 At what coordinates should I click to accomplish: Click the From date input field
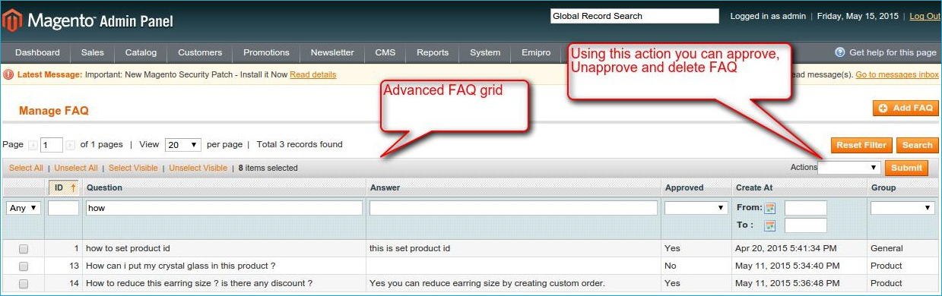[x=806, y=208]
